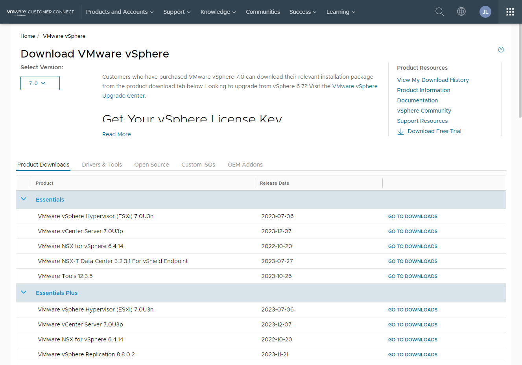Switch to Drivers & Tools tab

pos(102,165)
